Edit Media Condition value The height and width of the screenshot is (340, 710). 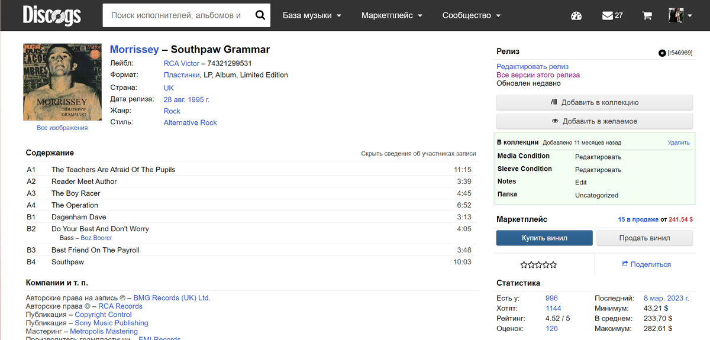click(x=598, y=157)
